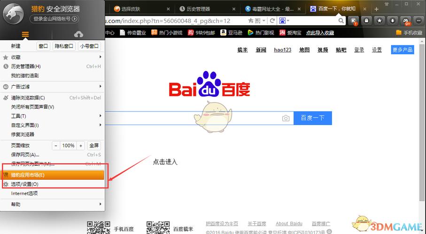Screen dimensions: 426x234
Task: Click the 更多产品 button
Action: (x=403, y=50)
